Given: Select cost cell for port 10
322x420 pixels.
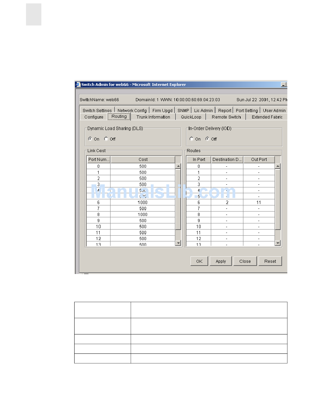Looking at the screenshot, I should 143,226.
